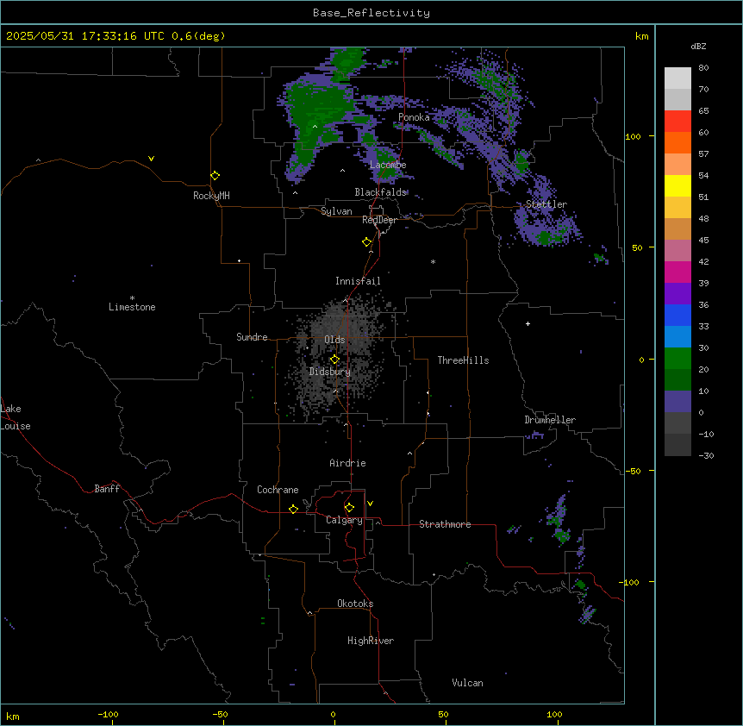The image size is (743, 726).
Task: Pick the dark green 20-10 dBZ legend swatch
Action: [x=677, y=380]
